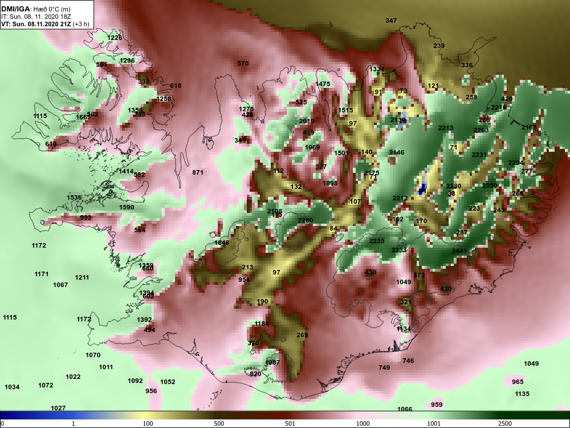
Task: Click the 2260 map value
Action: 306,220
